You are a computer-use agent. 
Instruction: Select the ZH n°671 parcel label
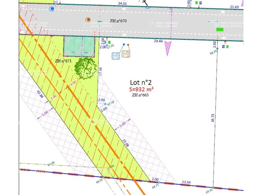64,61
